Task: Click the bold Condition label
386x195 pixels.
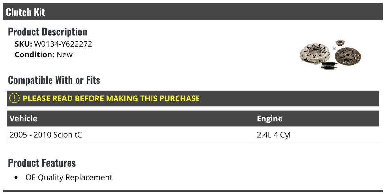Action: click(x=34, y=54)
